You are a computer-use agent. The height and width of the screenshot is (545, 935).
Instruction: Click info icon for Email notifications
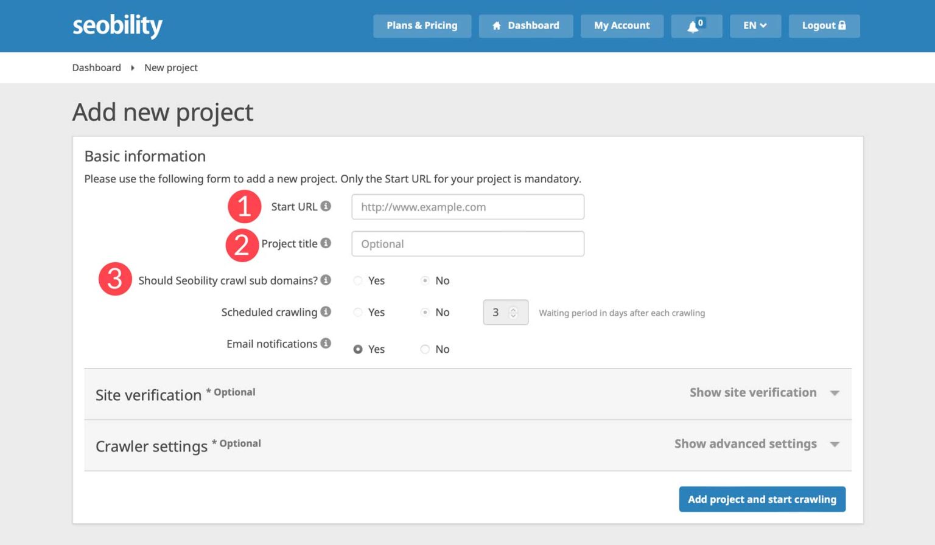pos(326,343)
